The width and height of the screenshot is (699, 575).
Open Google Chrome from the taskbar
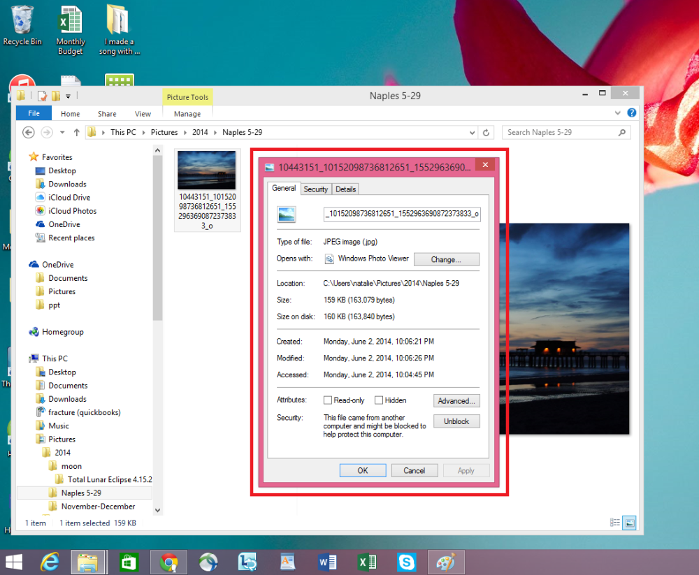click(x=168, y=562)
